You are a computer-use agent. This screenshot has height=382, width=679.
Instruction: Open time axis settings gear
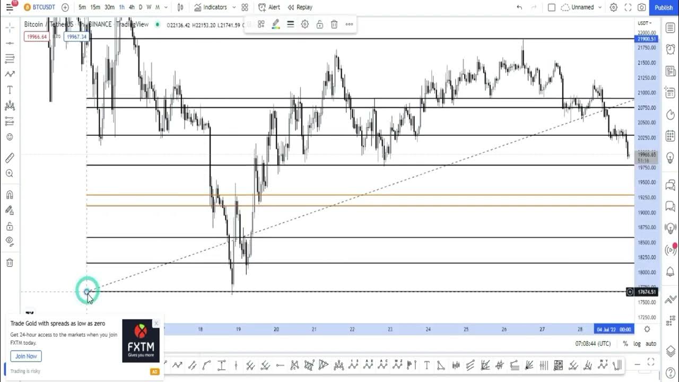[647, 329]
